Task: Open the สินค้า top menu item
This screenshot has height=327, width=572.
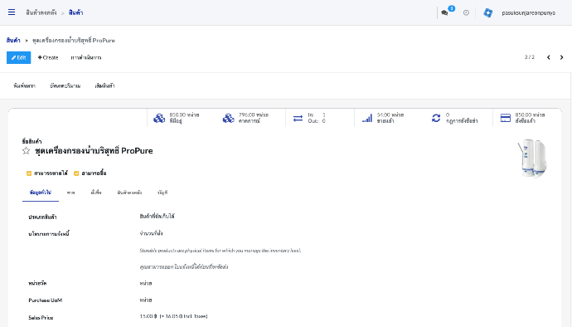Action: tap(76, 12)
